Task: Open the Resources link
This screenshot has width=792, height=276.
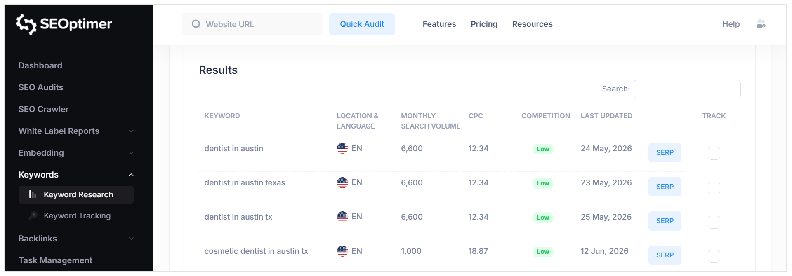Action: (532, 24)
